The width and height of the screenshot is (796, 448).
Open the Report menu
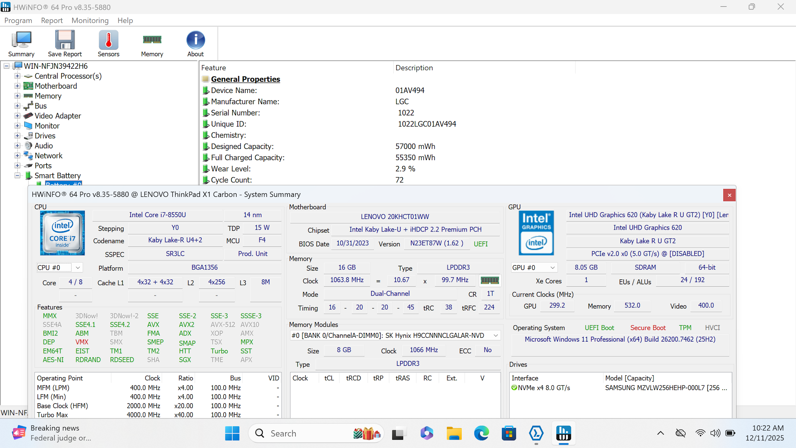click(x=52, y=21)
